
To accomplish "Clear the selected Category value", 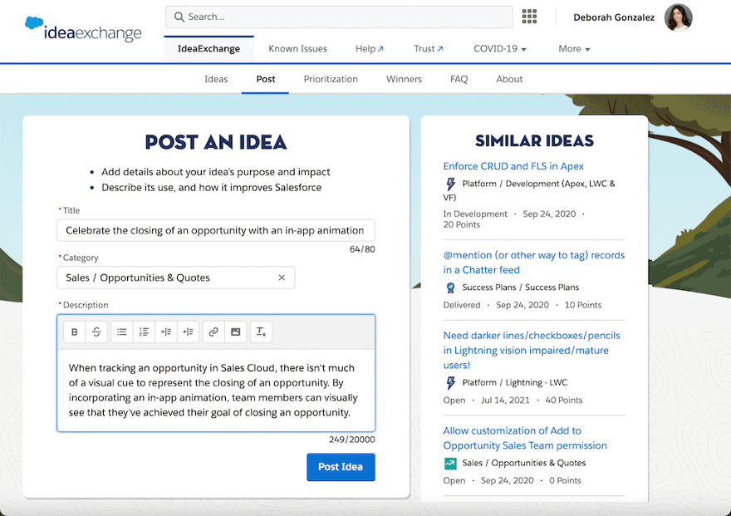I will 282,278.
